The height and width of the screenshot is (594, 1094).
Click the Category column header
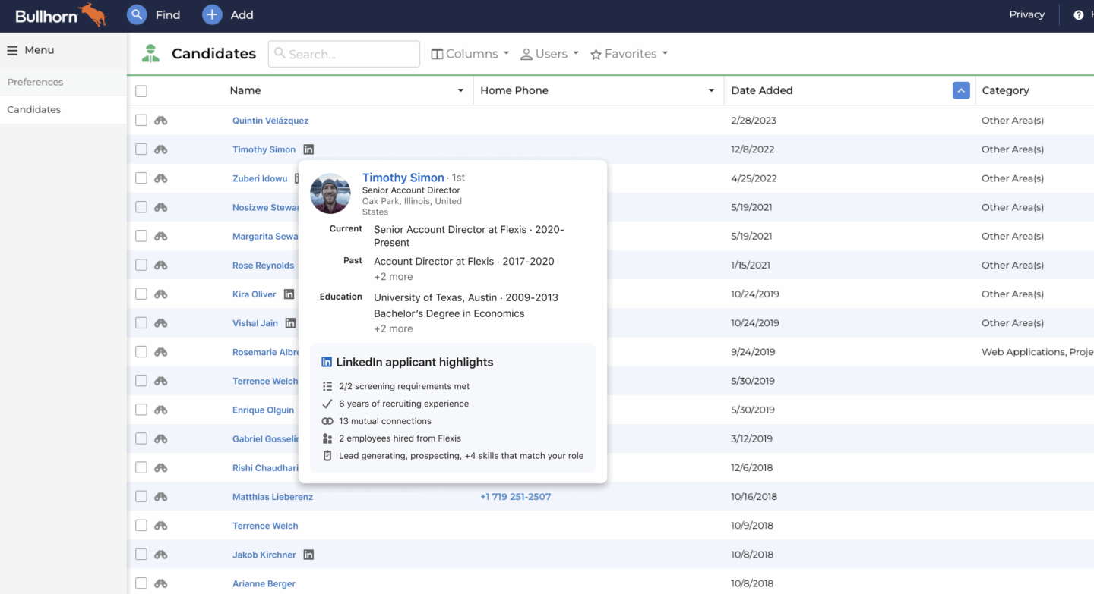tap(1005, 90)
